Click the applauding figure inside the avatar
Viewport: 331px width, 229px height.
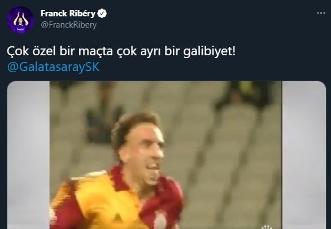tap(21, 22)
